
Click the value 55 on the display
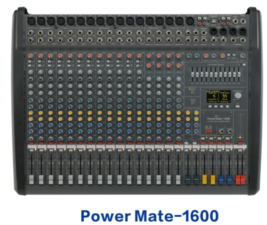[x=225, y=96]
